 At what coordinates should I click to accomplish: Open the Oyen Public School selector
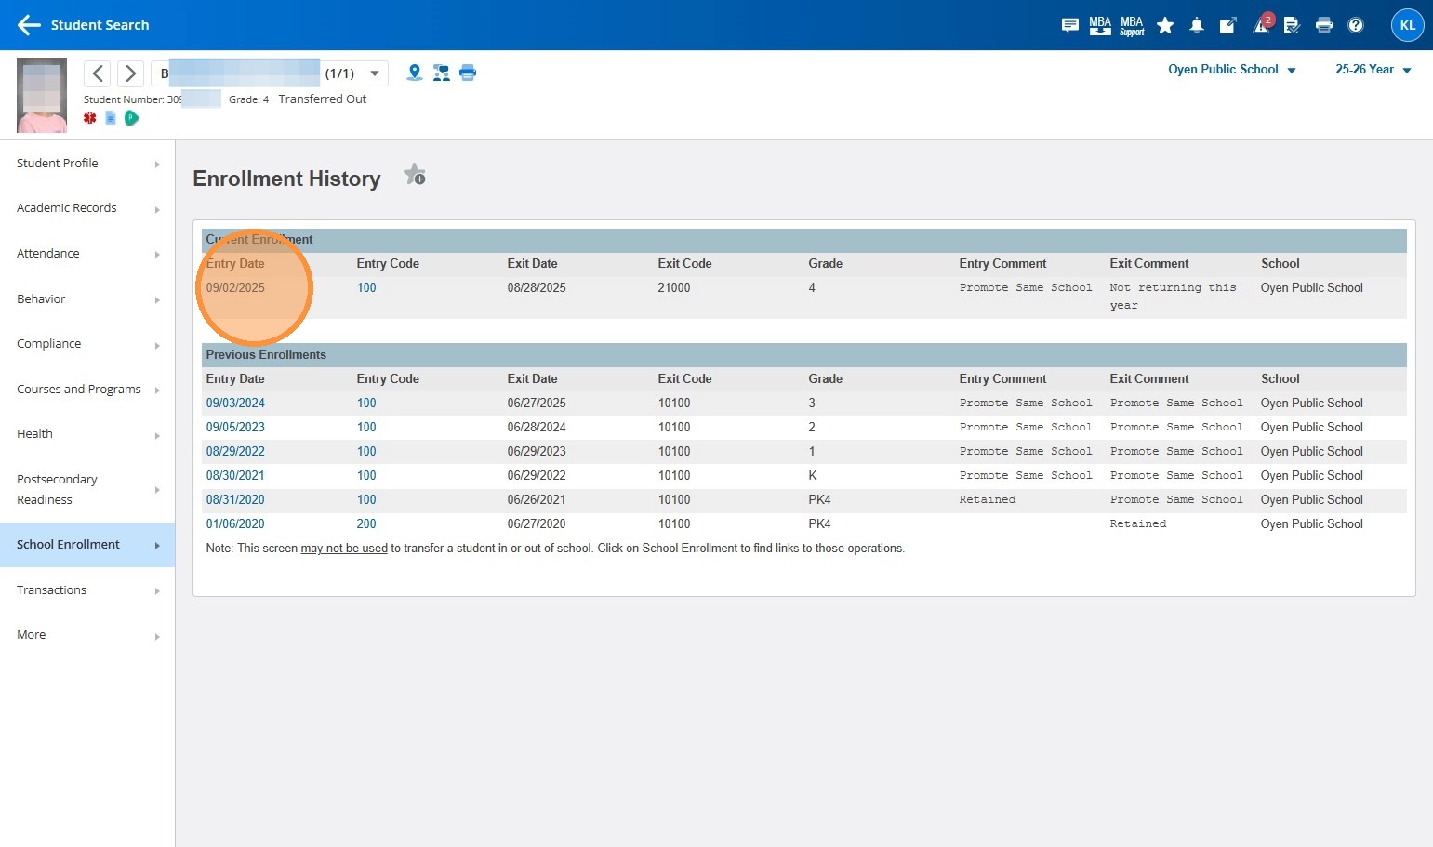coord(1231,70)
